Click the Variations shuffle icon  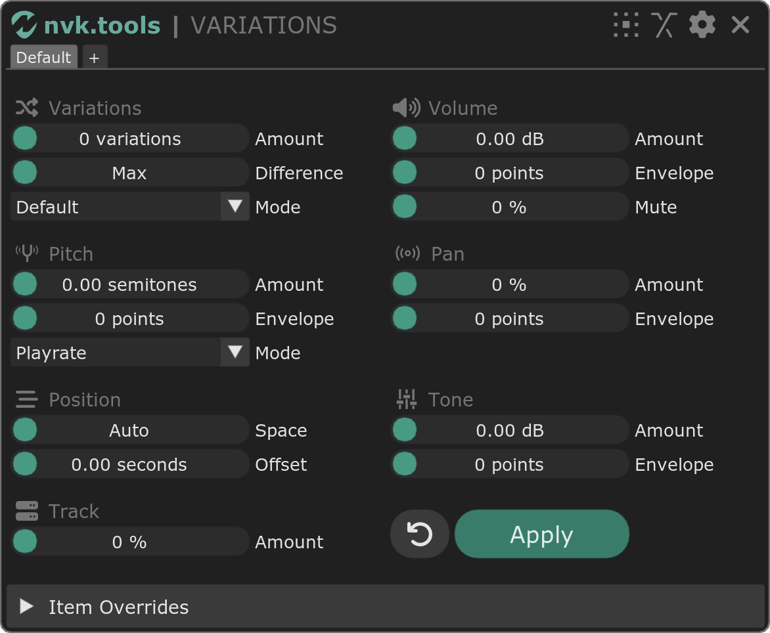(x=25, y=108)
